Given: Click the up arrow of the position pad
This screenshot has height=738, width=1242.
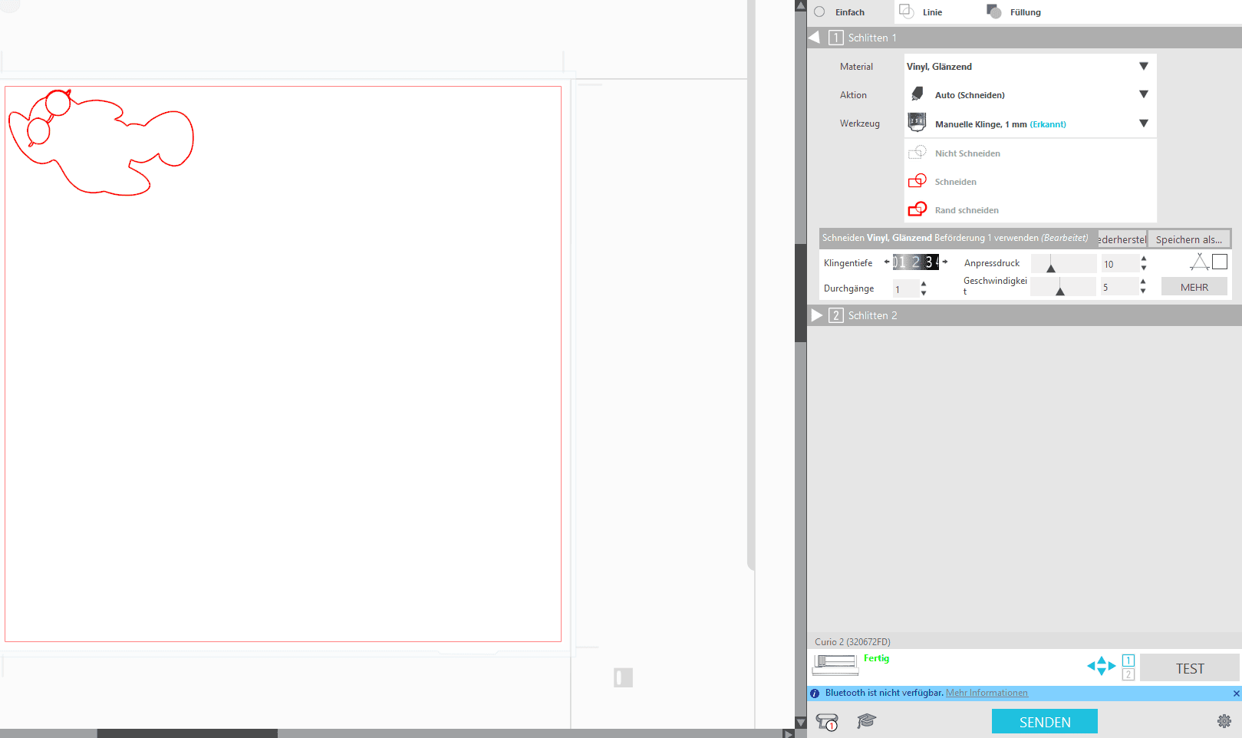Looking at the screenshot, I should coord(1102,660).
